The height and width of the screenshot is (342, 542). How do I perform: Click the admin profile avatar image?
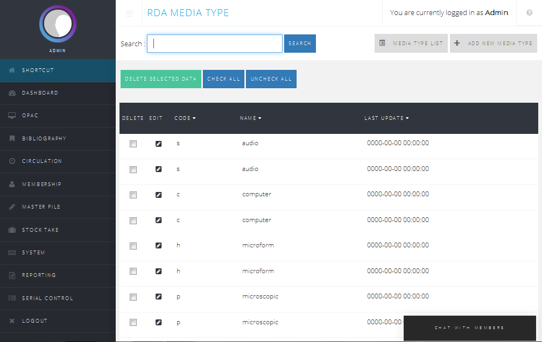point(58,24)
